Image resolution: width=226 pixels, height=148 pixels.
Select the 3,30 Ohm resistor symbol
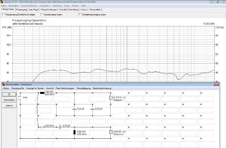[x=42, y=127]
